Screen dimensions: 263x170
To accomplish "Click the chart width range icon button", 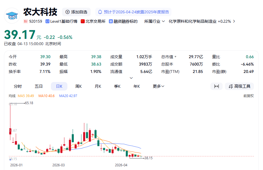I will click(x=216, y=86).
